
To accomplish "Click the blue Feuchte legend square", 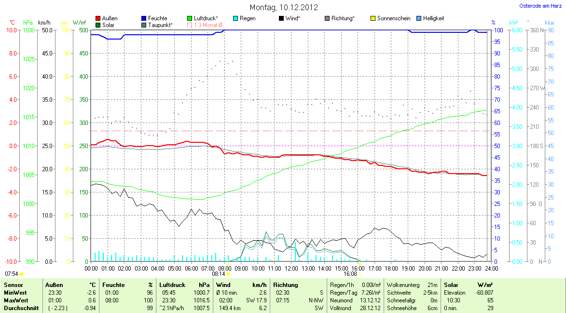I will point(144,18).
